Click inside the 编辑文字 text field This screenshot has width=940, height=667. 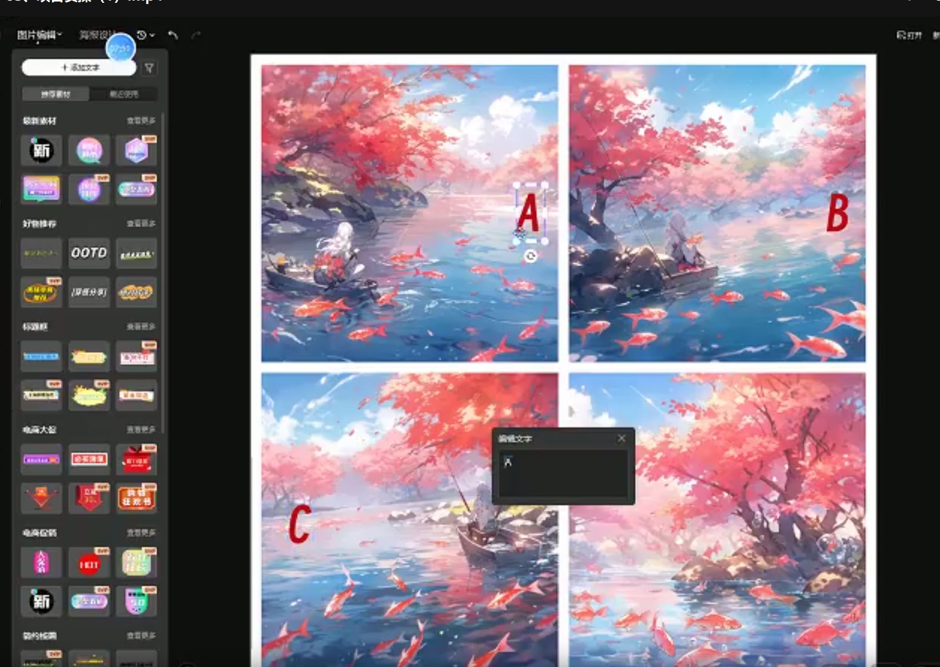pyautogui.click(x=563, y=473)
